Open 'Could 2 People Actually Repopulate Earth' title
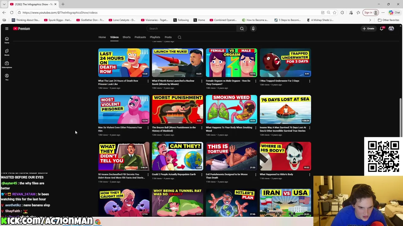 coord(174,175)
